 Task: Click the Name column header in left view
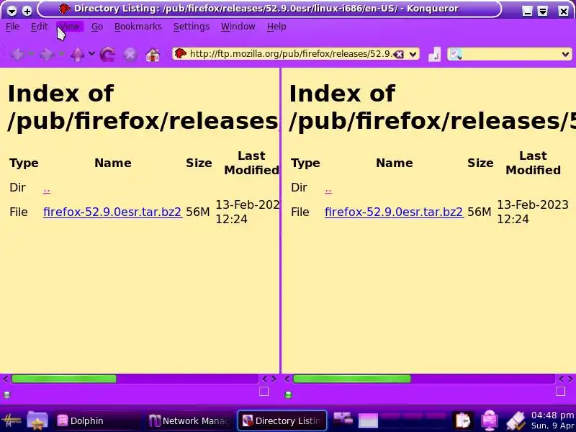113,163
